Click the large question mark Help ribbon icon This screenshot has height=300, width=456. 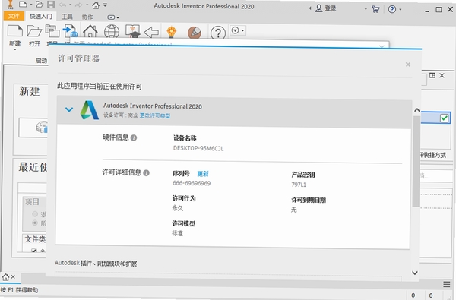(218, 33)
